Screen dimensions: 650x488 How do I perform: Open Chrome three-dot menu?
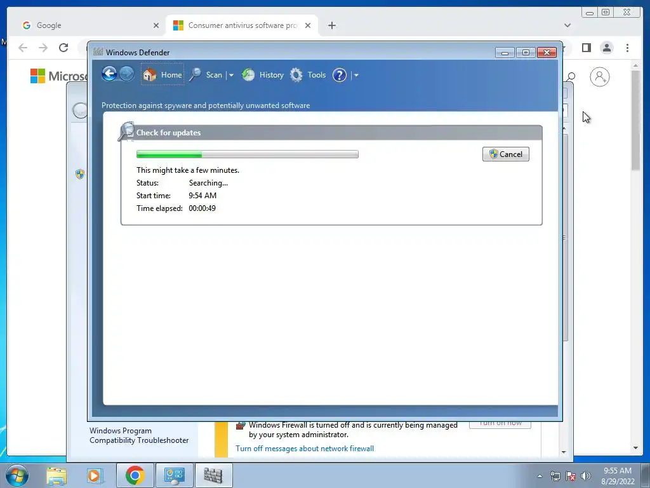[627, 48]
